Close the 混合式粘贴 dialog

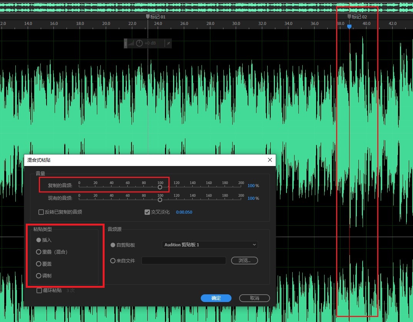pyautogui.click(x=270, y=160)
